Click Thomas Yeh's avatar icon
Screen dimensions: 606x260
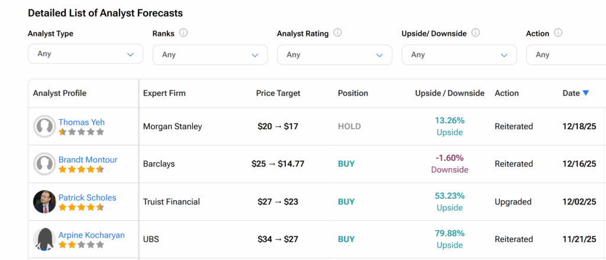tap(44, 127)
